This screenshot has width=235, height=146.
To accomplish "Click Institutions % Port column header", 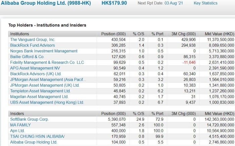I will click(157, 34).
